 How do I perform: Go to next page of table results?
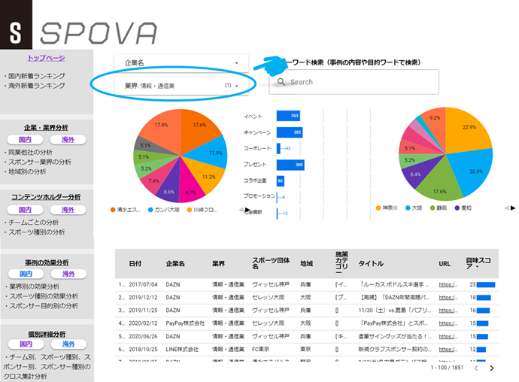491,368
